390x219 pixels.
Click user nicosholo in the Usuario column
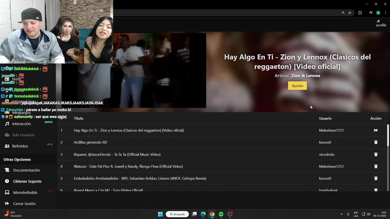click(x=327, y=155)
